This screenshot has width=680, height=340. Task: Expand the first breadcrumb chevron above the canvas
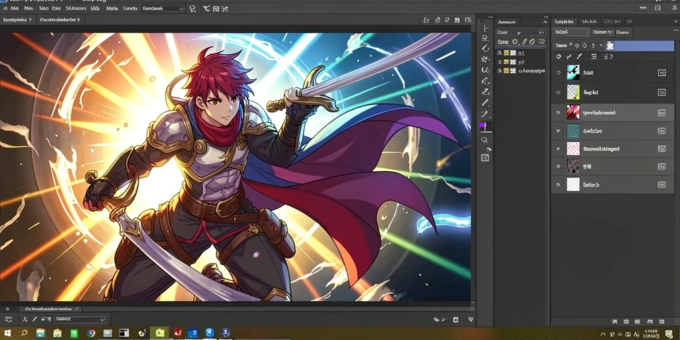31,19
